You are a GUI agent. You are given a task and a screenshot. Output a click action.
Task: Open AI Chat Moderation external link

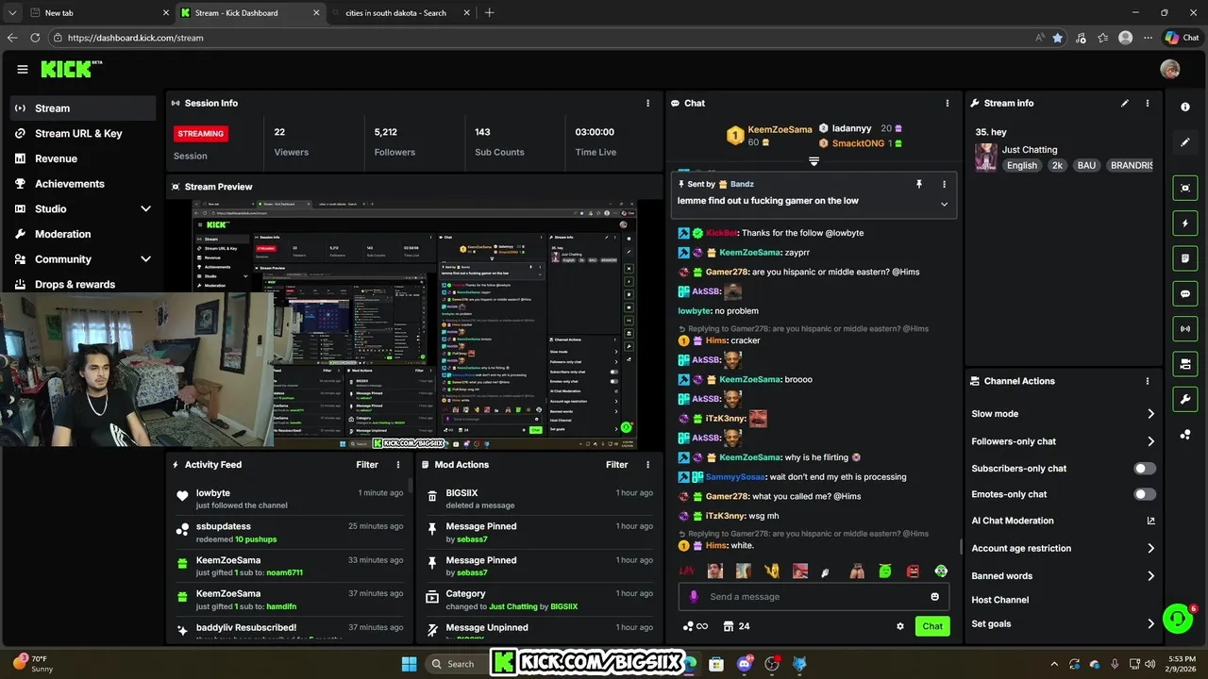1150,521
